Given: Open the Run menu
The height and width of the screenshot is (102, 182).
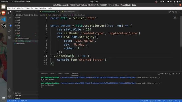Looking at the screenshot, I should click(36, 8).
